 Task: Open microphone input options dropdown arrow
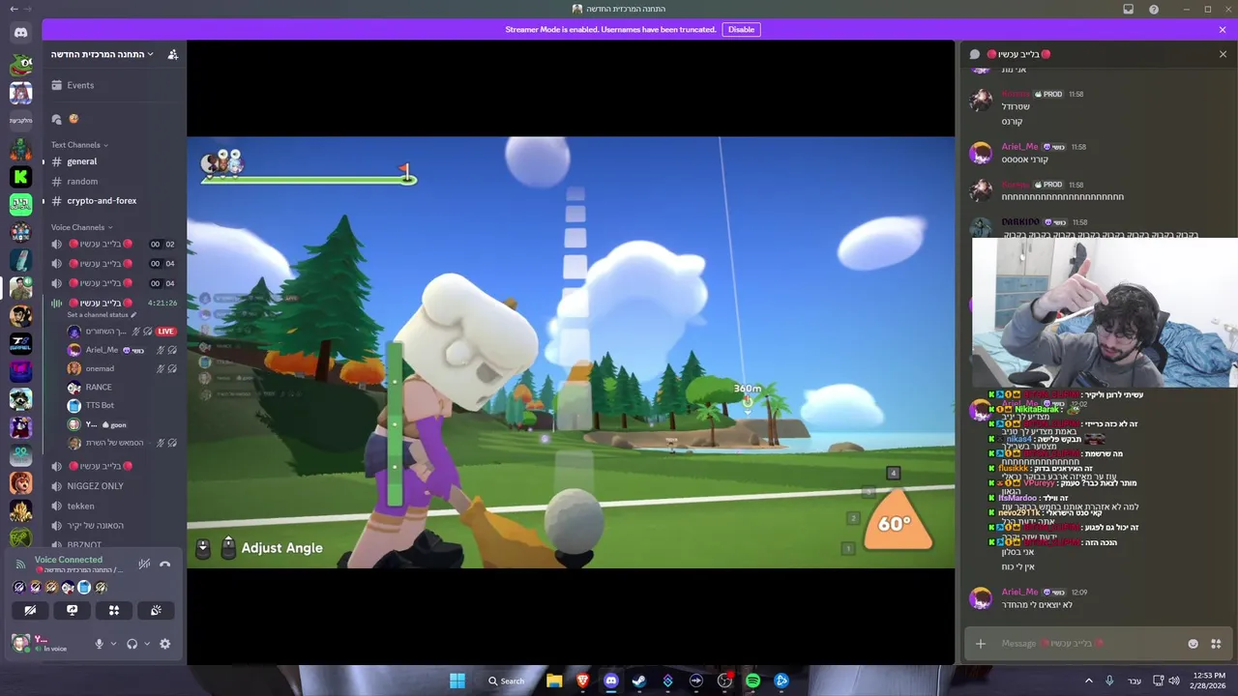(x=113, y=644)
